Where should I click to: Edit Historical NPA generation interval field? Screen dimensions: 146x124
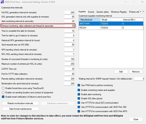coord(69,40)
